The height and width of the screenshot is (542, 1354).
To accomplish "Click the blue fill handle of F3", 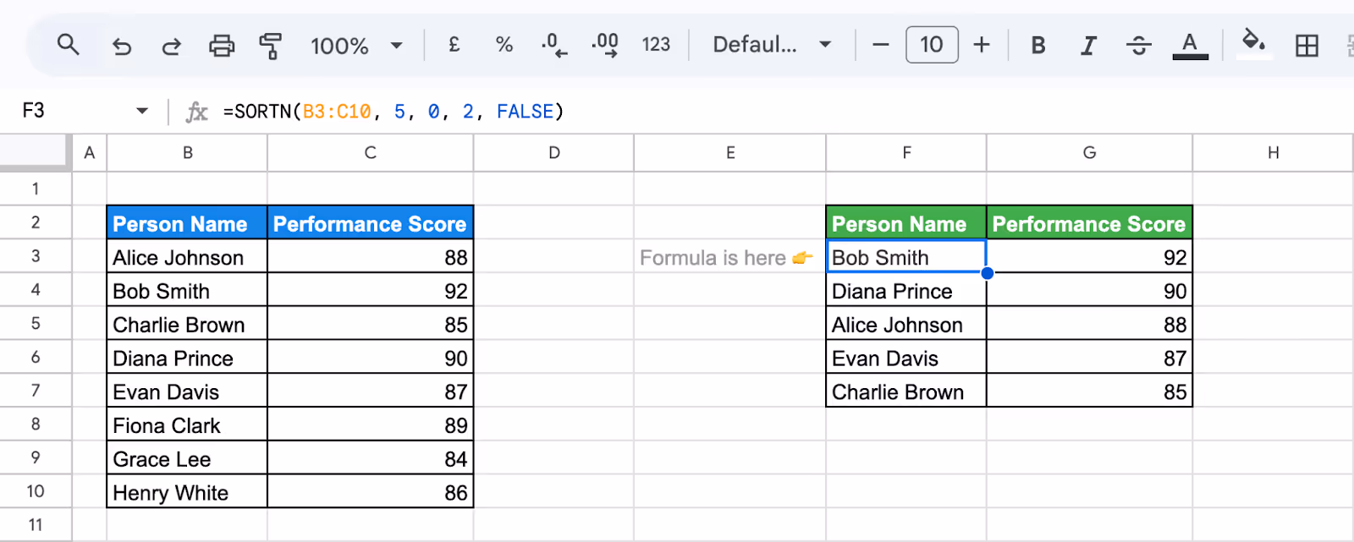I will tap(987, 273).
